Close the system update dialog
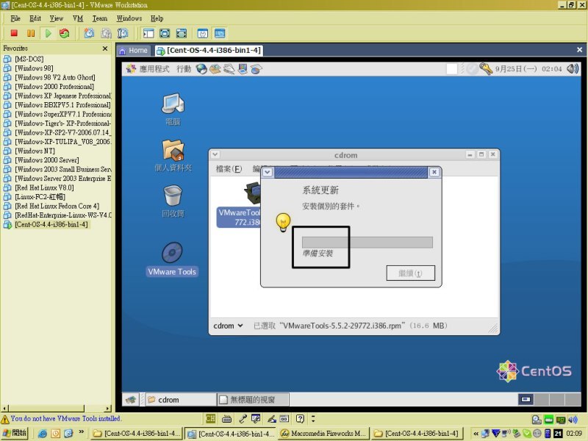The width and height of the screenshot is (588, 441). coord(434,172)
